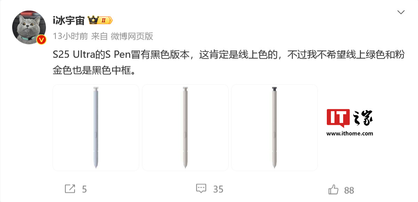418x202 pixels.
Task: Click the crown membership level badge
Action: coord(100,20)
